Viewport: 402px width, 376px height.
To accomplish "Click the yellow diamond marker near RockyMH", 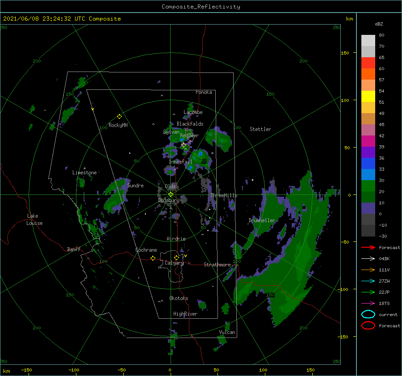I will 119,117.
